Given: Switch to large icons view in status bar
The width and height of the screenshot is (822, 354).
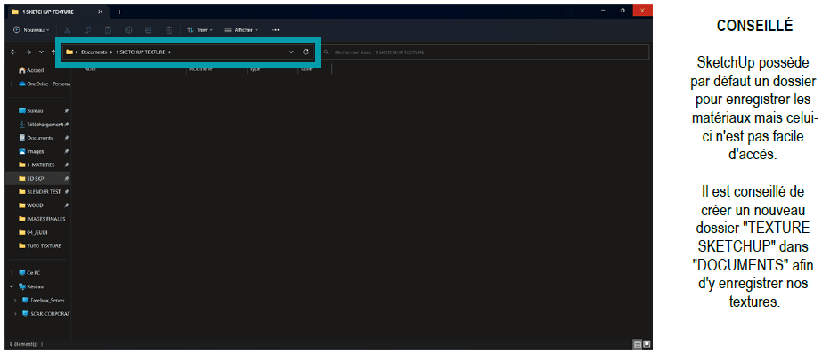Looking at the screenshot, I should pos(647,344).
